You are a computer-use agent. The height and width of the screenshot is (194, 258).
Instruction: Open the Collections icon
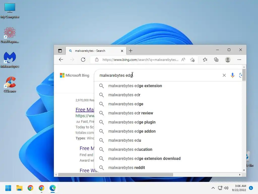click(216, 60)
